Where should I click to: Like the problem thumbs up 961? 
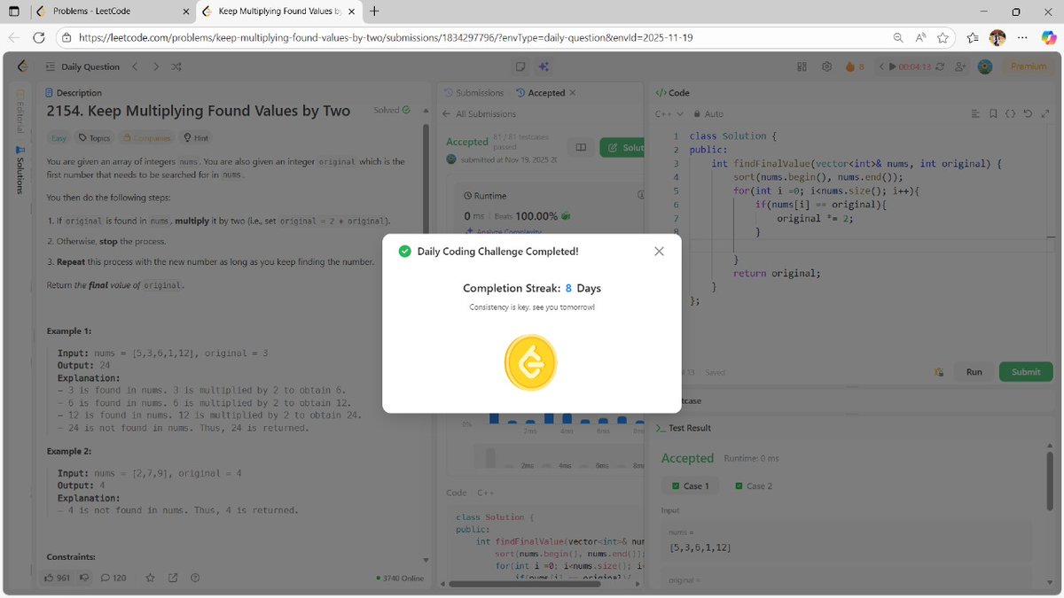(57, 578)
